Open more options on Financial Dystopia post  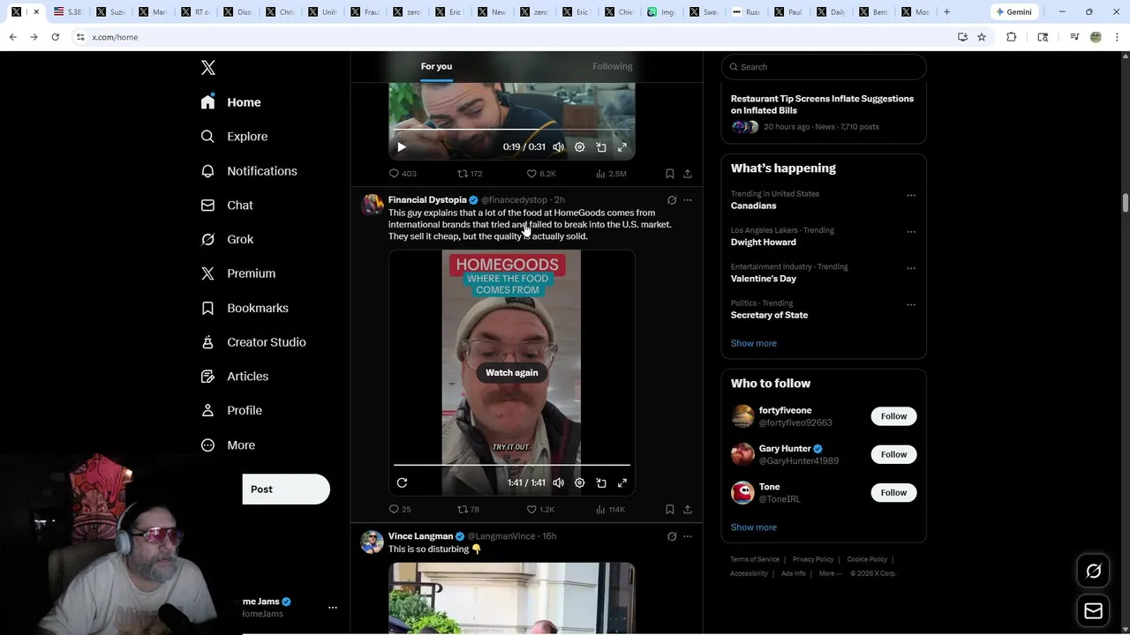coord(688,200)
